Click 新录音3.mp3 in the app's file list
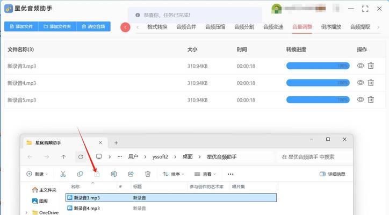The image size is (389, 215). [22, 66]
